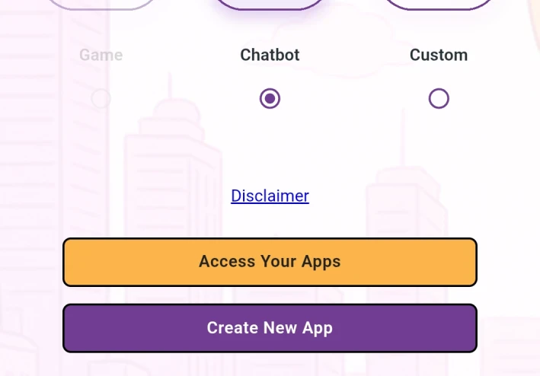Select the Chatbot card above its label
Screen dimensions: 540x376
270,5
